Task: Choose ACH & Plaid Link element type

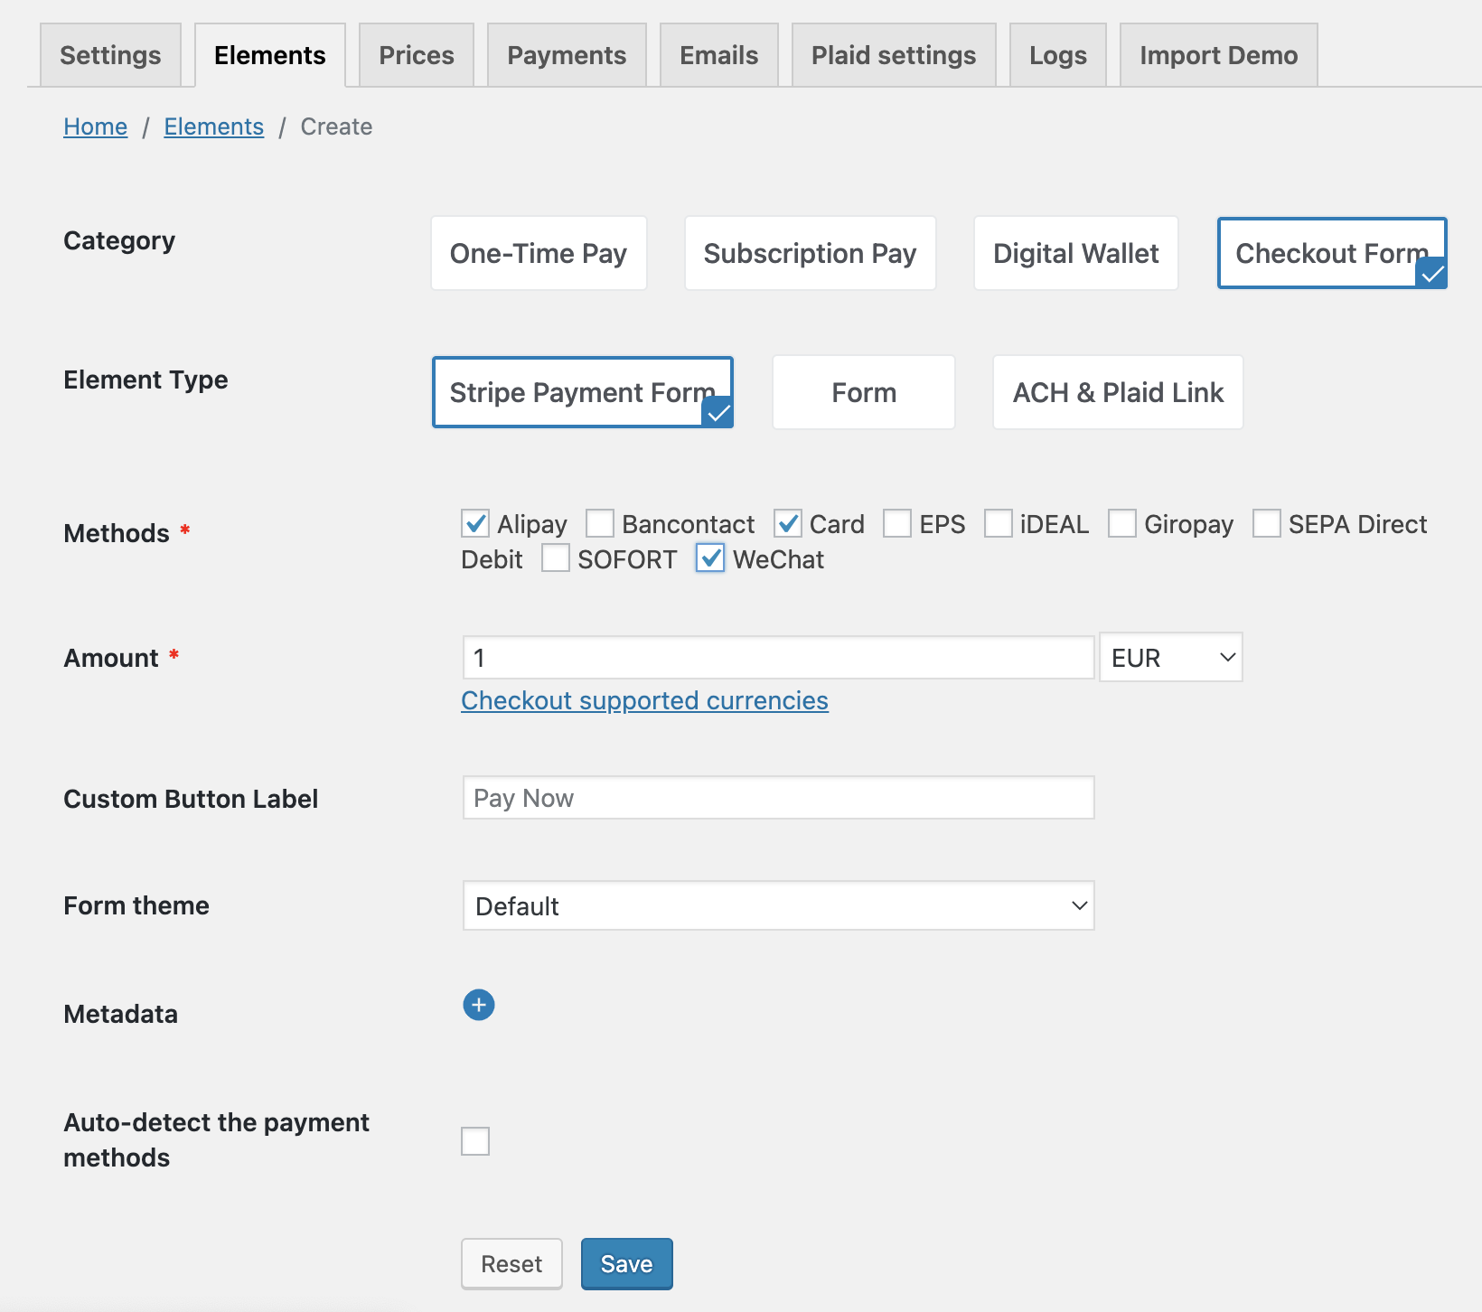Action: 1117,392
